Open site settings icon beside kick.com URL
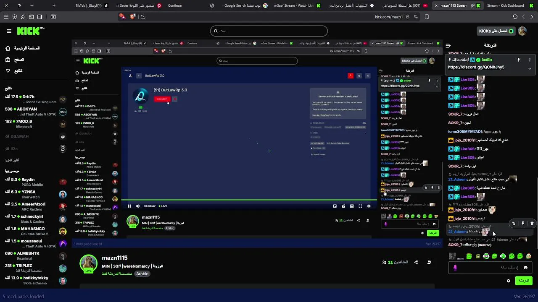 click(x=416, y=17)
